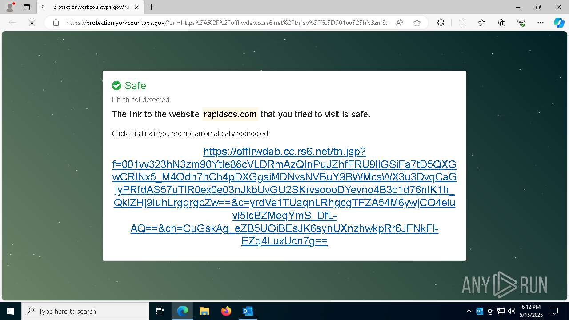Add page to favorites star icon
The height and width of the screenshot is (320, 569).
point(417,23)
